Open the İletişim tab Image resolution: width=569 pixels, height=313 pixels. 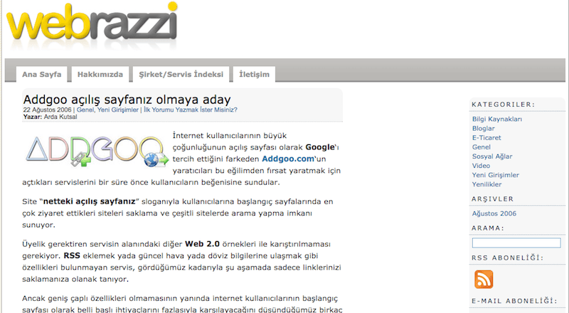254,75
